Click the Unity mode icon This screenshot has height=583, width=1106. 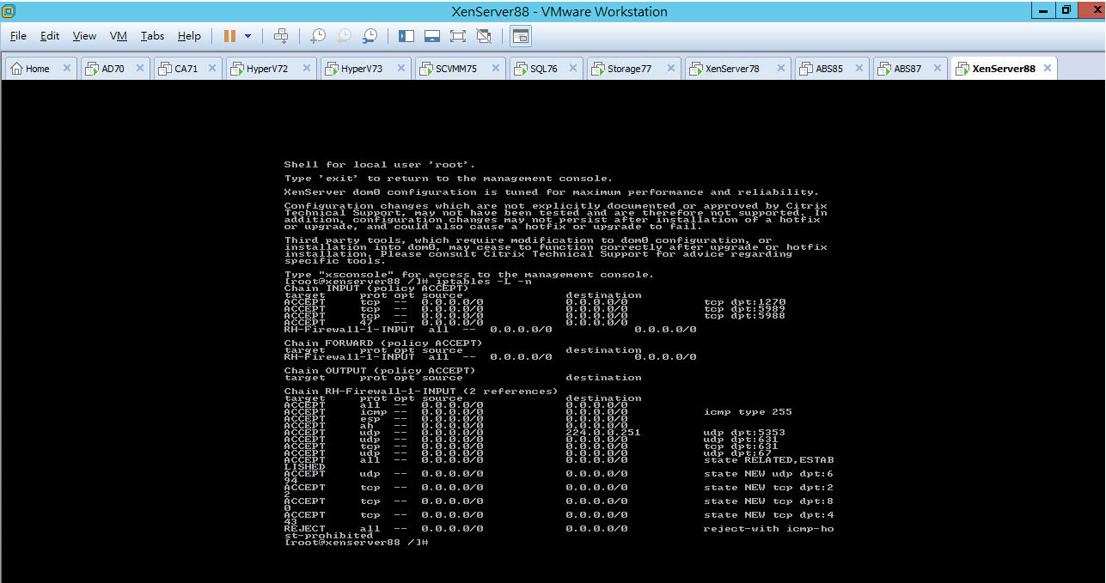pos(484,36)
